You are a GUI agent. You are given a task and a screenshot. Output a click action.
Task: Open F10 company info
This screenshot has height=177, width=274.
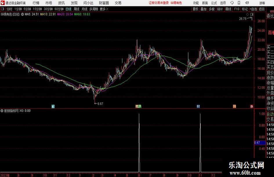tap(237, 9)
